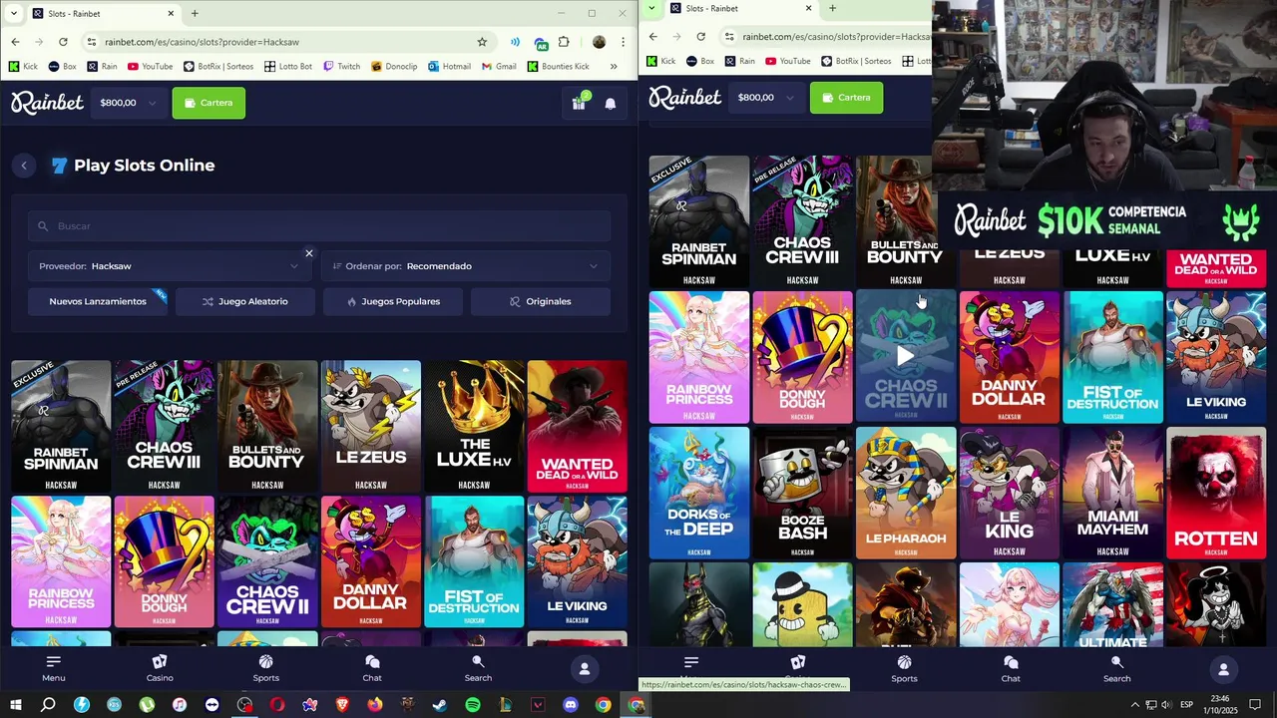This screenshot has width=1277, height=718.
Task: Select the Originales filter
Action: coord(541,301)
